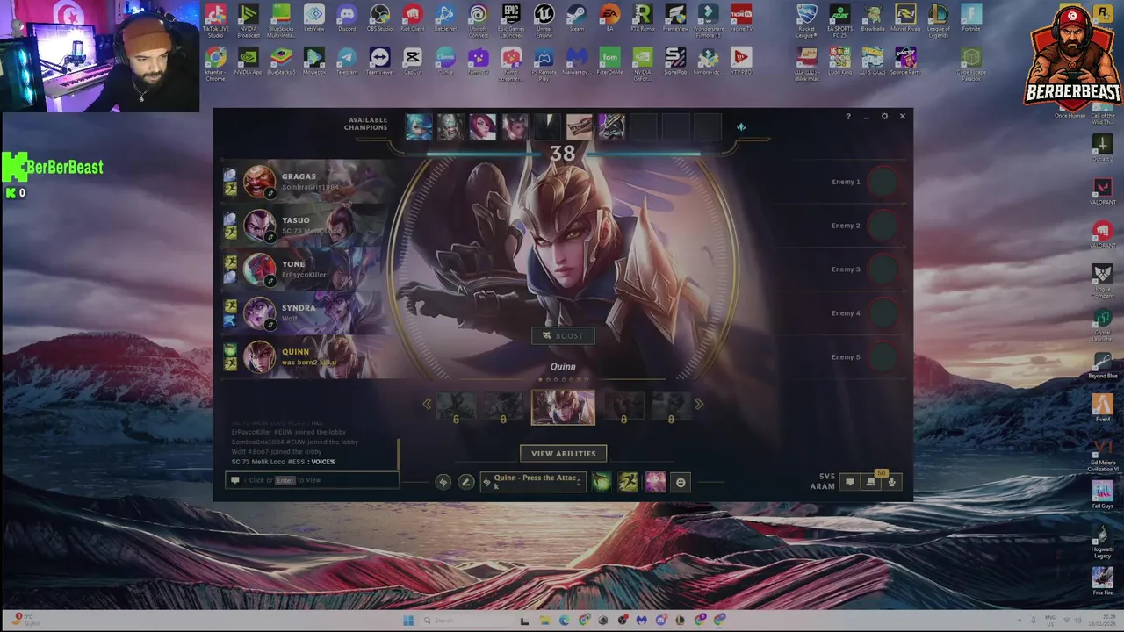Select locked skin right of Quinn thumbnail
Image resolution: width=1124 pixels, height=632 pixels.
tap(623, 407)
